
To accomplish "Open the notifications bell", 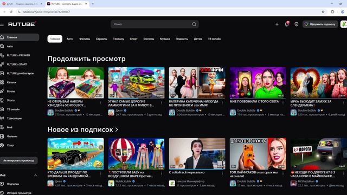I will pos(287,24).
